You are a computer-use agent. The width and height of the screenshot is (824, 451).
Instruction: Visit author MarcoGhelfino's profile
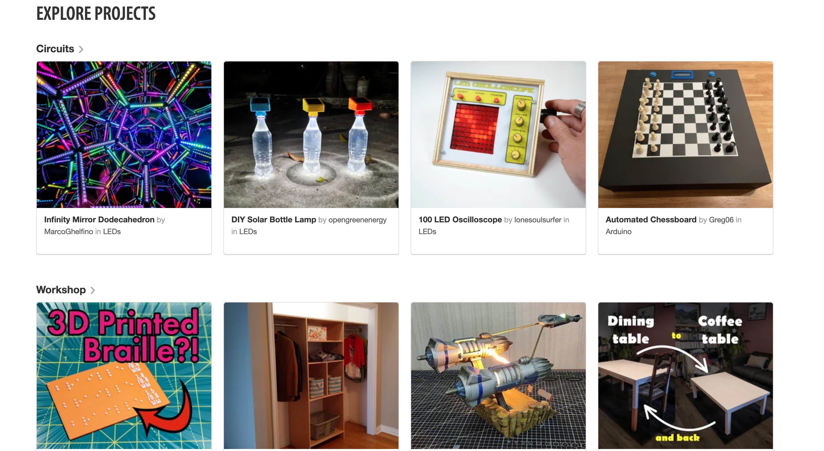click(68, 232)
